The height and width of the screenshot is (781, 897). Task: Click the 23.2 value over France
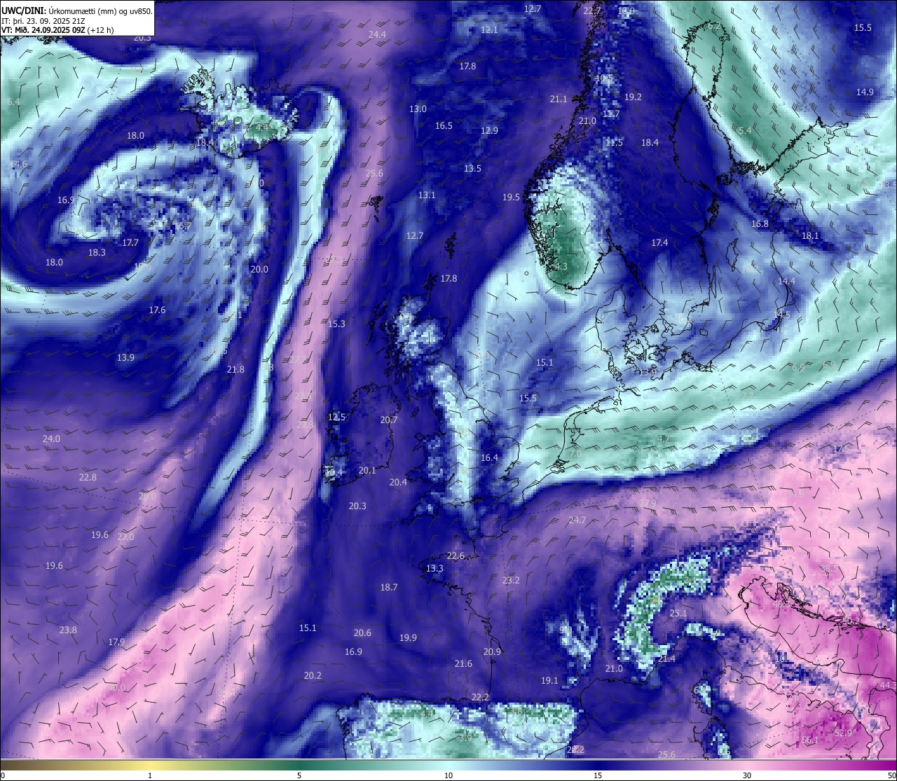(511, 580)
